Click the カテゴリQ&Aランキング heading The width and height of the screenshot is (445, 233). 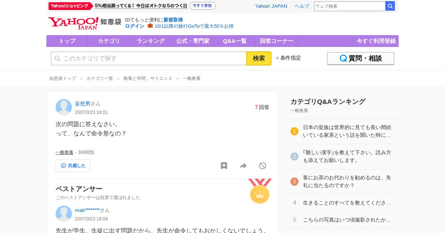point(328,102)
